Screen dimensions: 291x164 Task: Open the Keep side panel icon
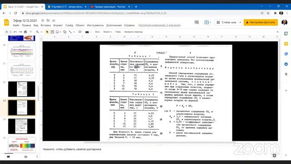(286, 44)
